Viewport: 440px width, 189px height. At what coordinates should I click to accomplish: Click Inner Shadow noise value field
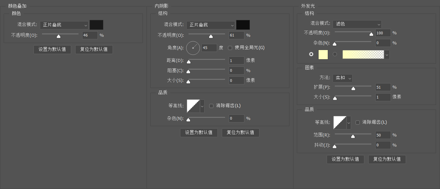click(236, 118)
